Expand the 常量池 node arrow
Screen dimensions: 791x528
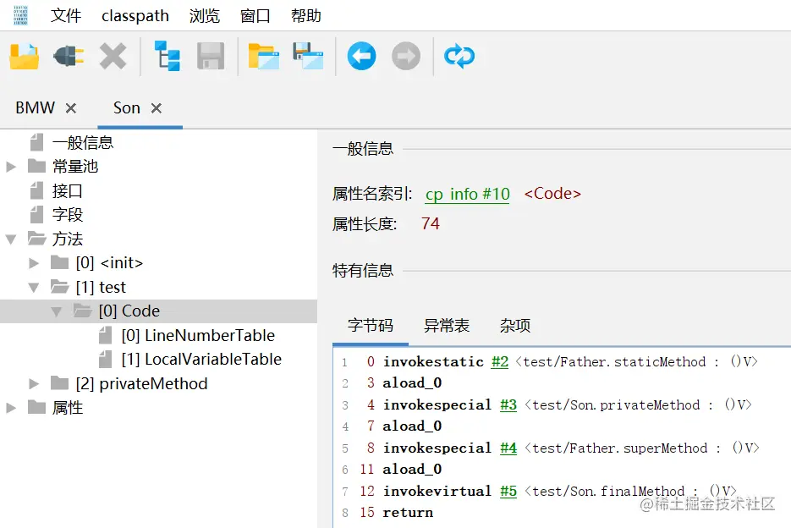pos(11,167)
